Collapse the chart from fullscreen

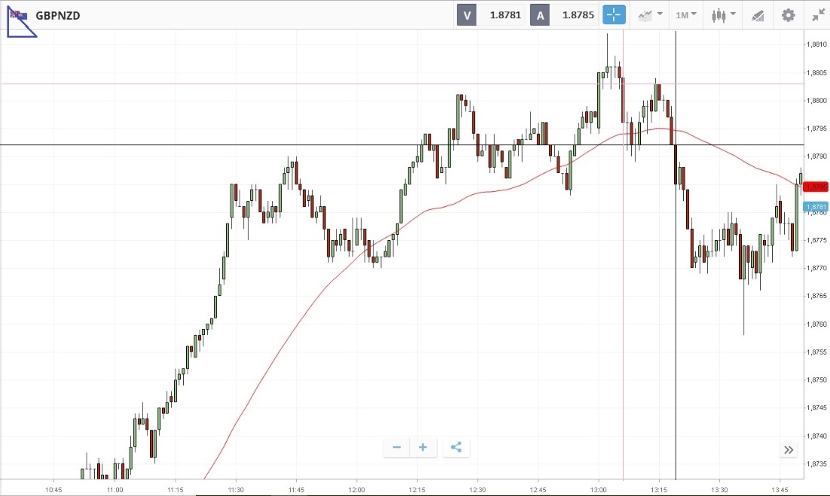(819, 15)
